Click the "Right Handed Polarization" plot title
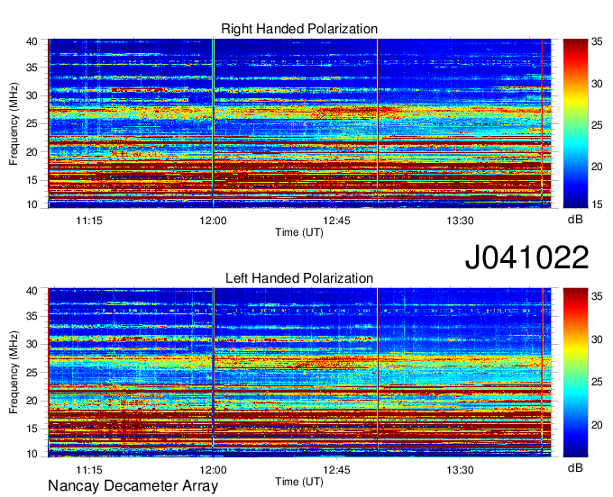The height and width of the screenshot is (497, 613). pyautogui.click(x=299, y=29)
